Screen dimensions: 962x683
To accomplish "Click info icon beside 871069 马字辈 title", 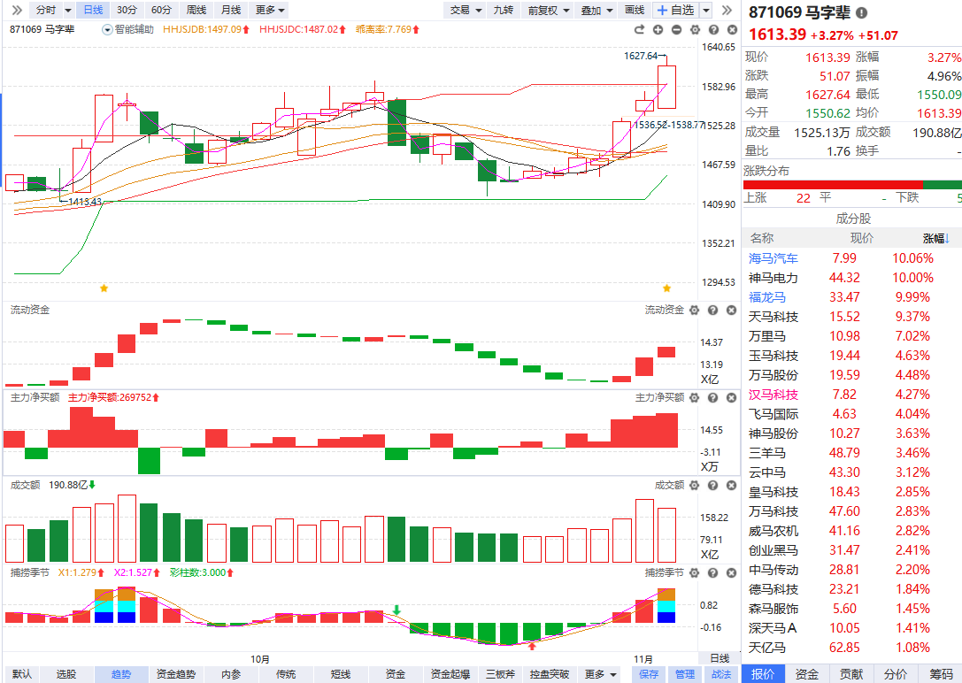I will click(861, 13).
